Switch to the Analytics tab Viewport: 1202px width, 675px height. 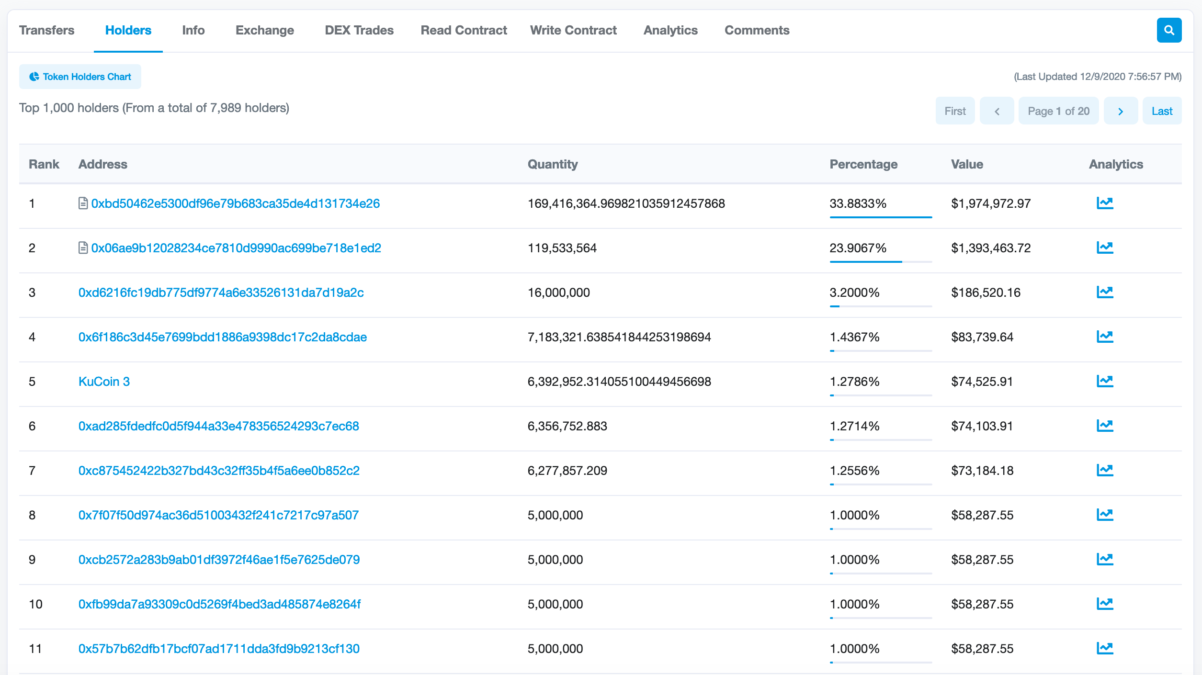670,30
